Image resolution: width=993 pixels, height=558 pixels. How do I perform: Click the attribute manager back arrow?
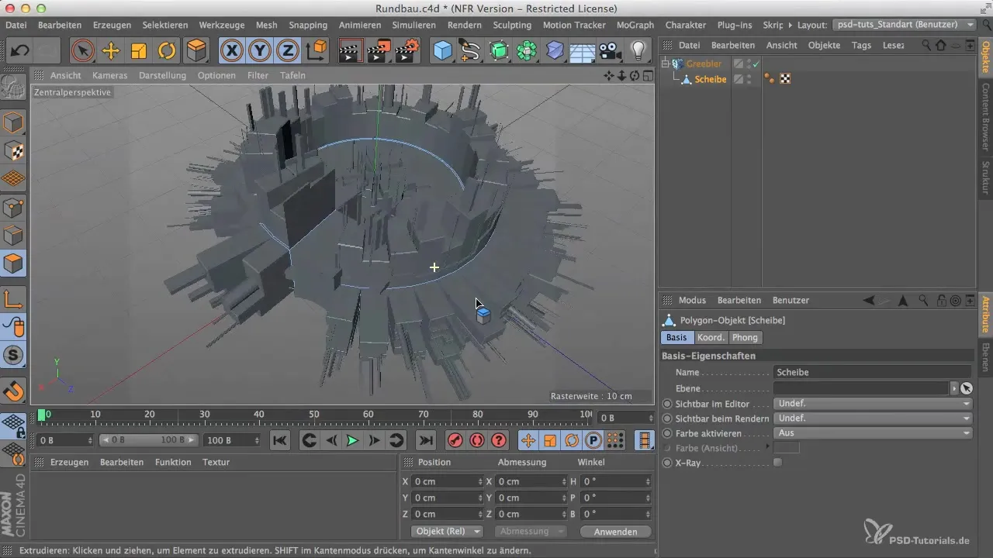click(x=869, y=300)
